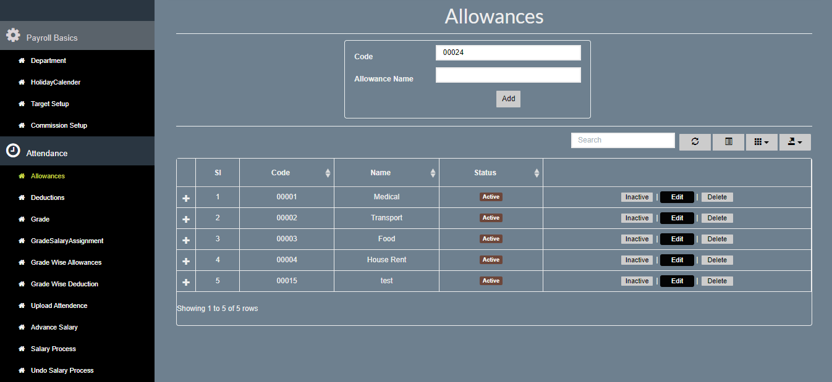Click Active status badge for test
The width and height of the screenshot is (832, 382).
click(491, 281)
